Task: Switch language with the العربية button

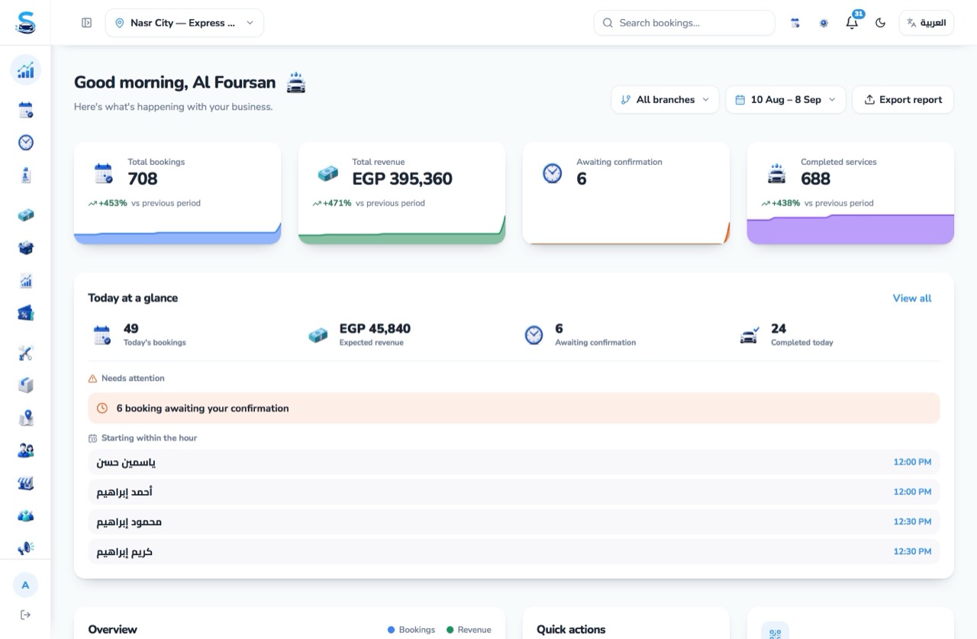Action: (x=927, y=23)
